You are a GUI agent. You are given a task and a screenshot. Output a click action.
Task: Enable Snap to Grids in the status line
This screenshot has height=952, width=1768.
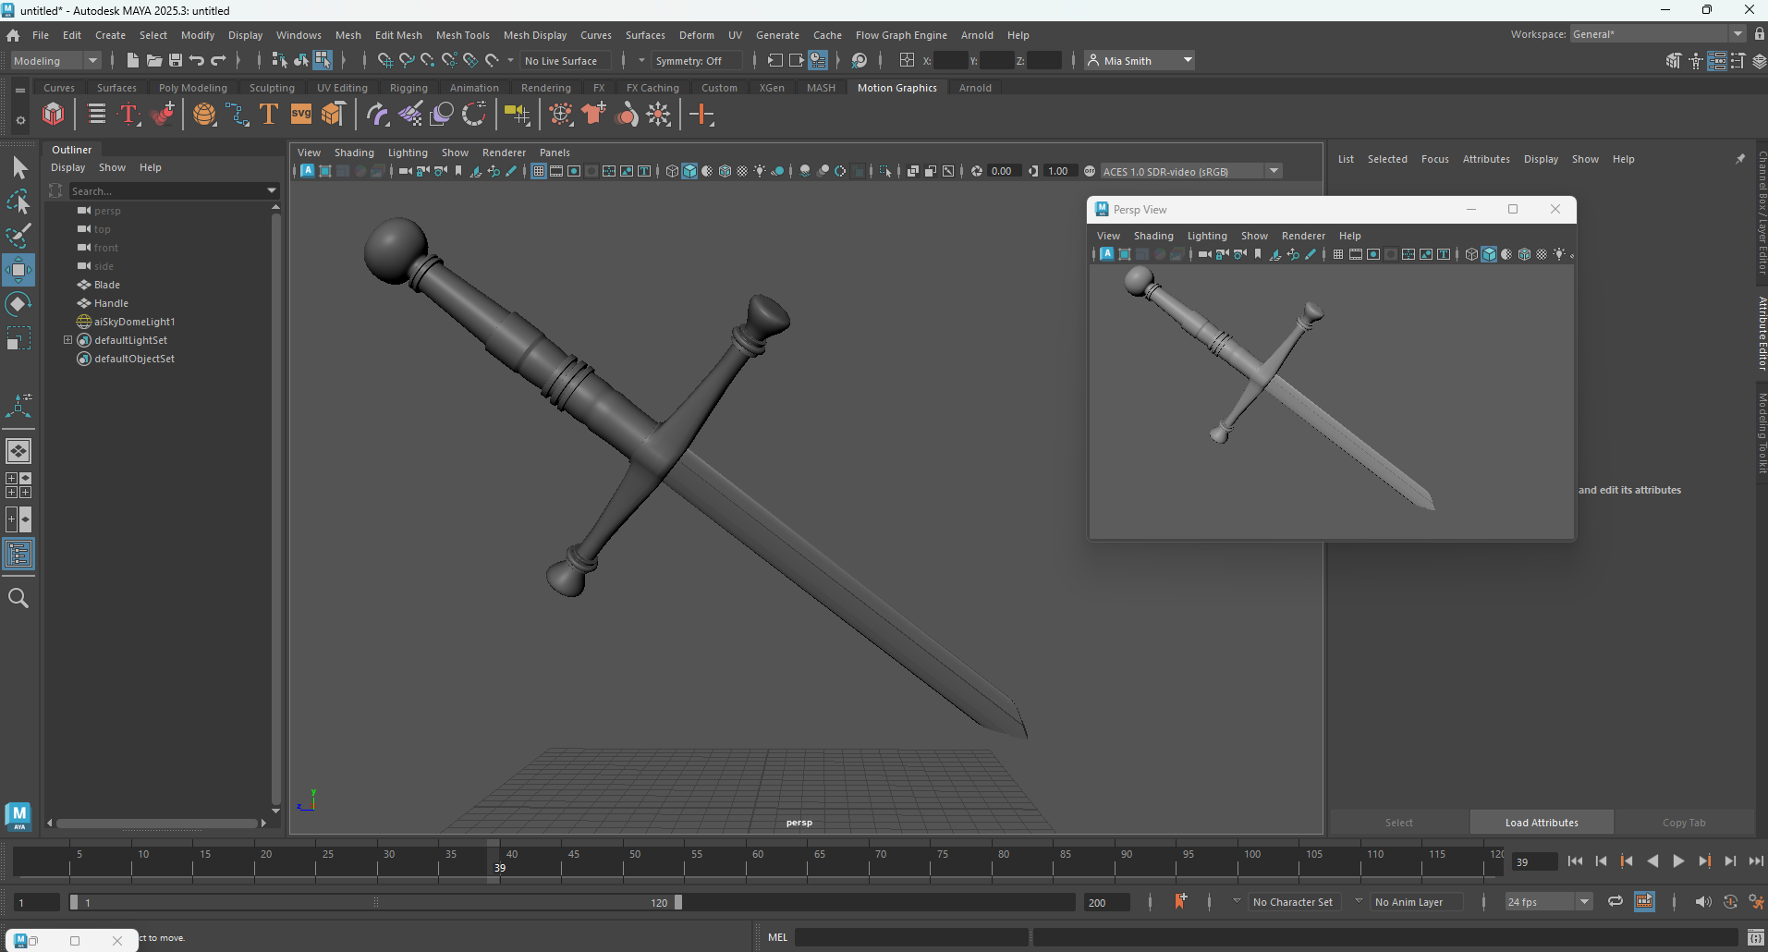tap(385, 60)
